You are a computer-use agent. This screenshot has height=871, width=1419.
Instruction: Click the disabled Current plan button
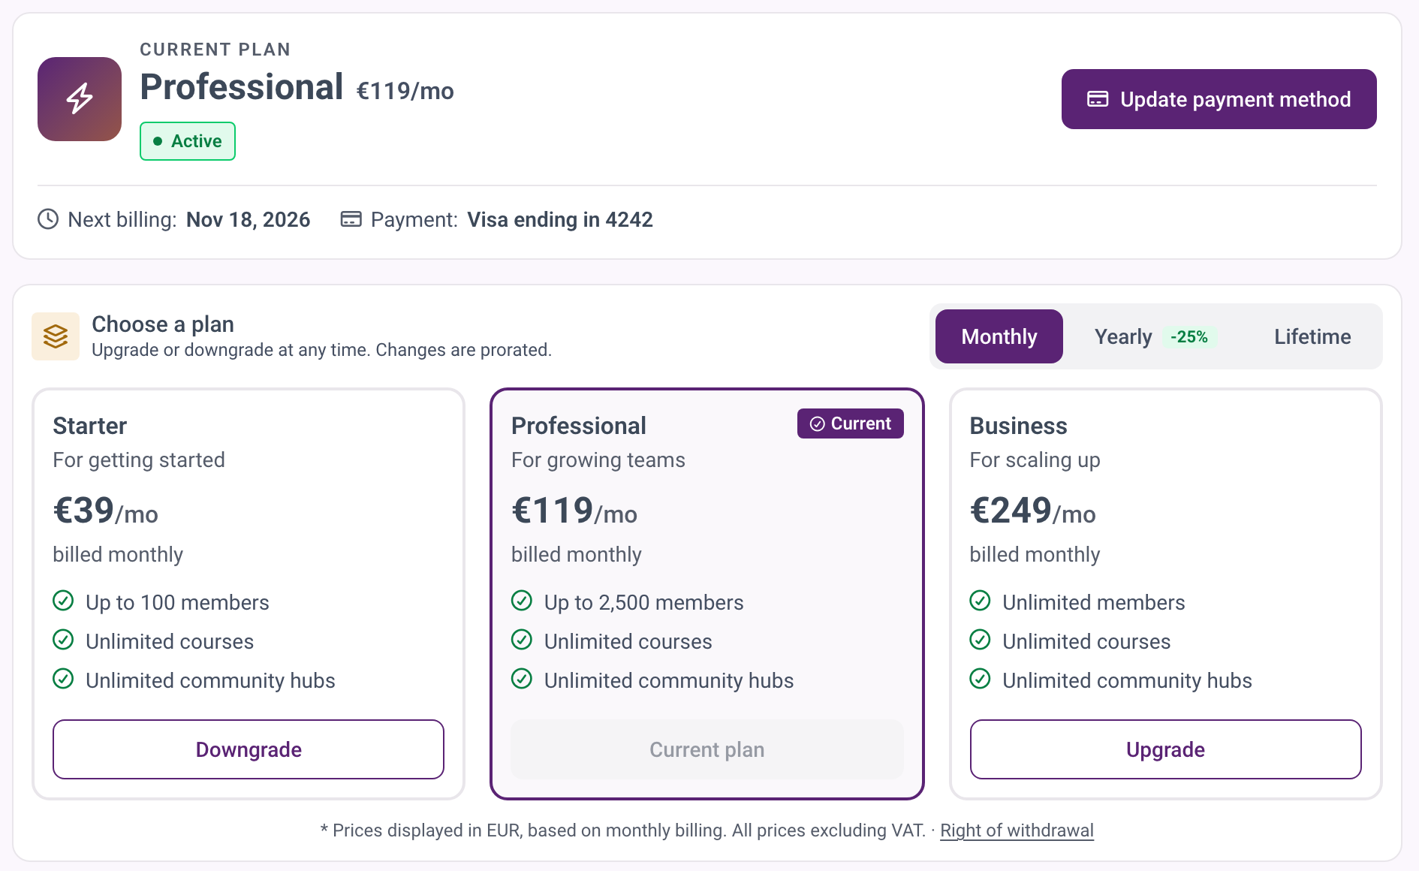click(x=707, y=749)
